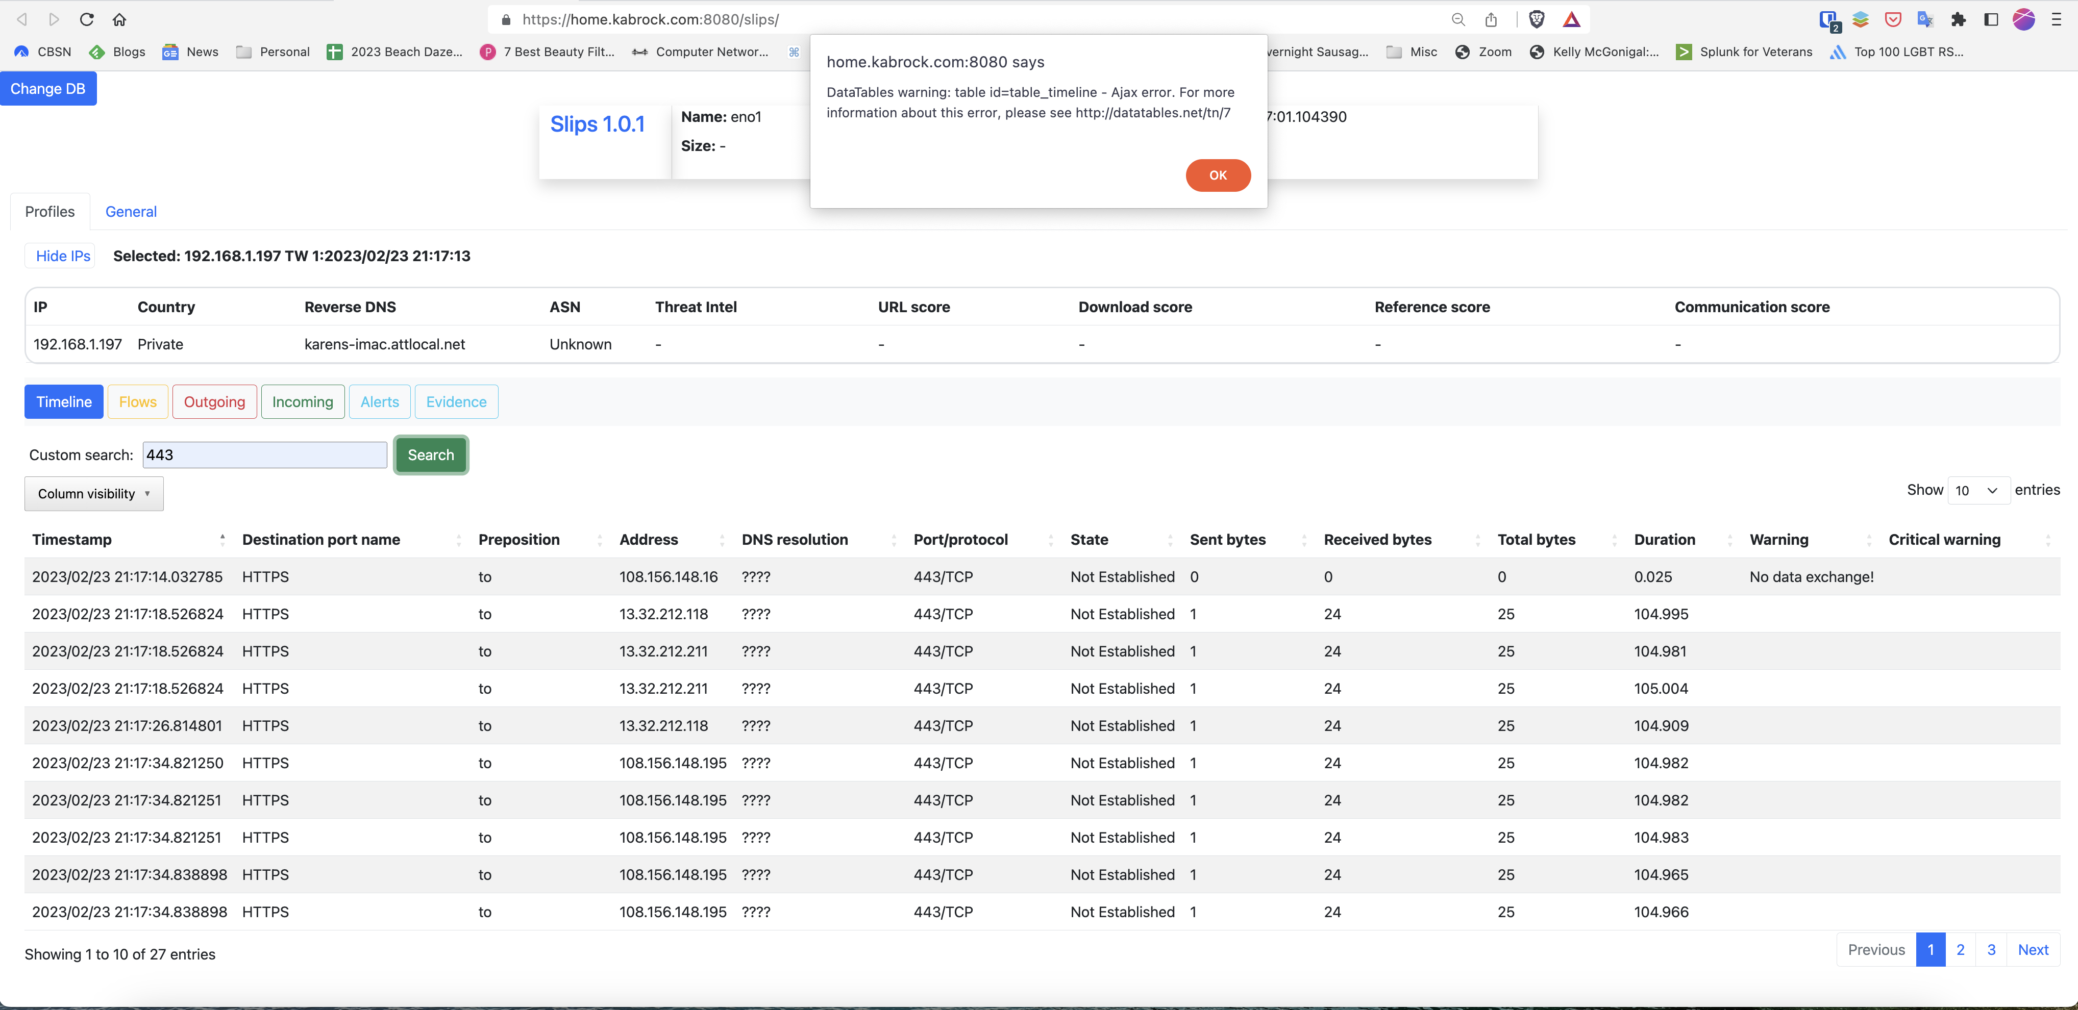The image size is (2078, 1010).
Task: Open the Pocket extension icon
Action: coord(1892,18)
